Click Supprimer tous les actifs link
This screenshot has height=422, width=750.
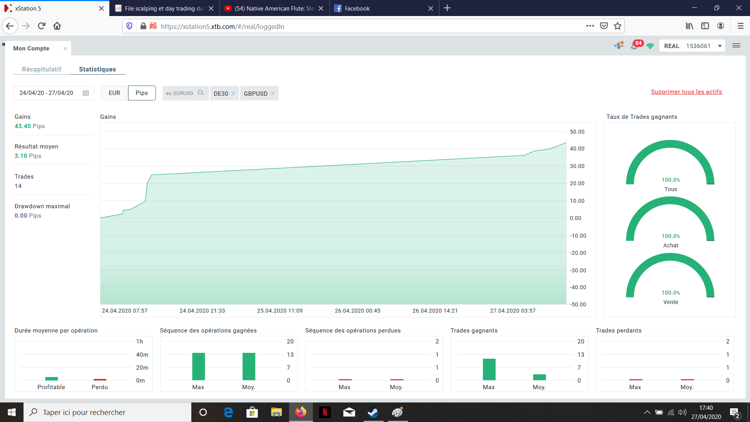coord(686,92)
